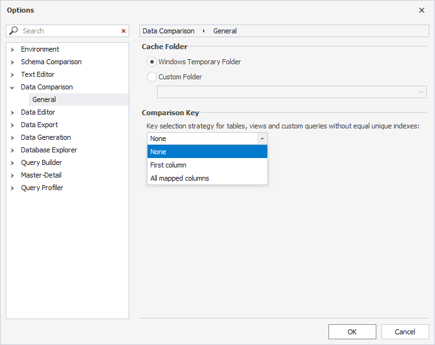Viewport: 435px width, 345px height.
Task: Expand the Query Builder node
Action: [12, 163]
